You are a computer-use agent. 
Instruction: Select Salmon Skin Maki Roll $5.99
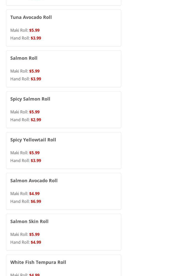pyautogui.click(x=34, y=234)
